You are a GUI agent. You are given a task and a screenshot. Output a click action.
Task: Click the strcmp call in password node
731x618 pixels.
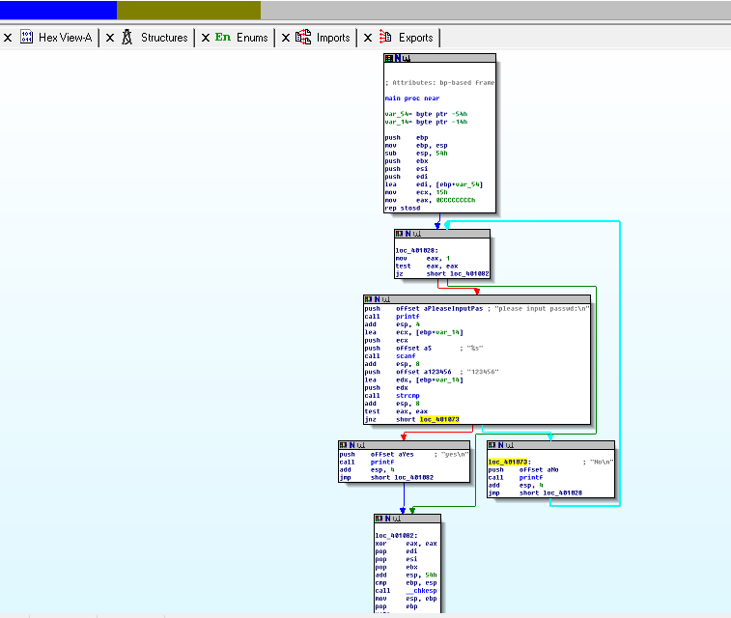(408, 395)
